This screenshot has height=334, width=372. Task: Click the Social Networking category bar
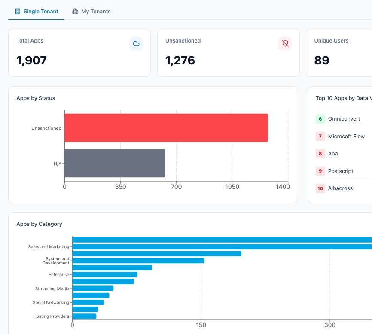pos(88,302)
